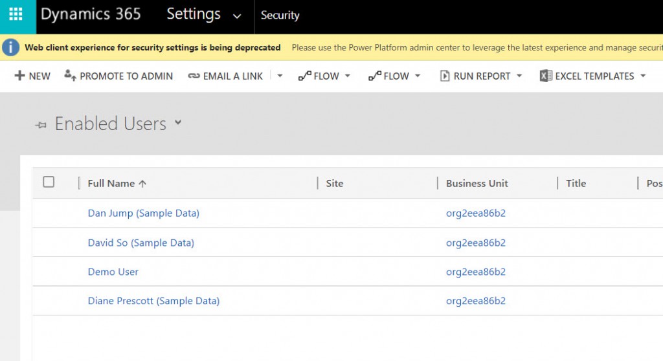Screen dimensions: 663x361
Task: Click the first FLOW icon
Action: tap(304, 76)
